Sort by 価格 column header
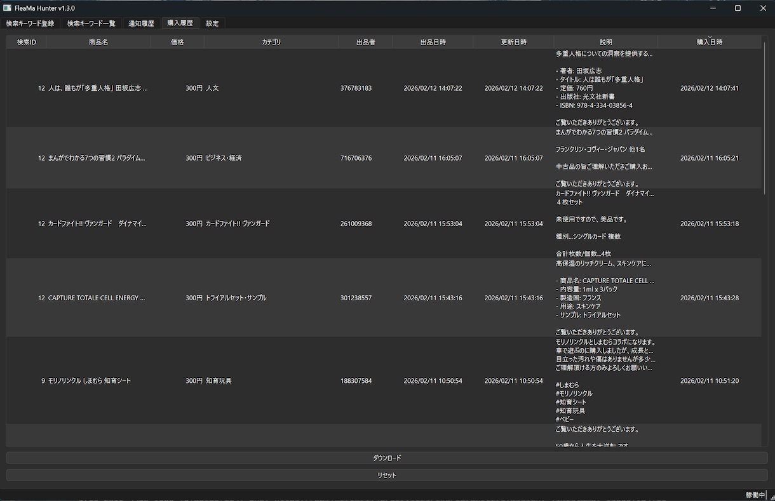The height and width of the screenshot is (501, 775). pyautogui.click(x=177, y=42)
